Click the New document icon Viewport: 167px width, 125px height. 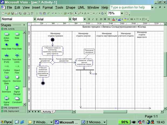pos(3,13)
